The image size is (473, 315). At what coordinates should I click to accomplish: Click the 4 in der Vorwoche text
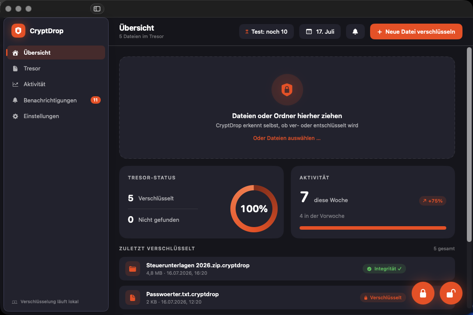pos(322,216)
